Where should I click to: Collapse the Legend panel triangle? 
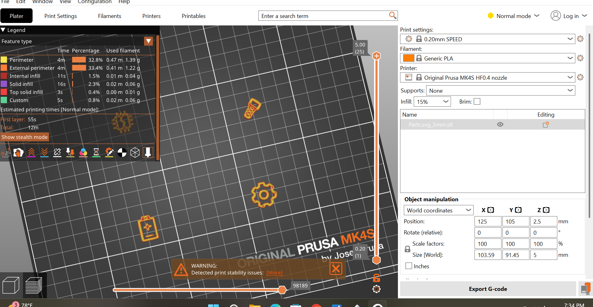tap(3, 30)
